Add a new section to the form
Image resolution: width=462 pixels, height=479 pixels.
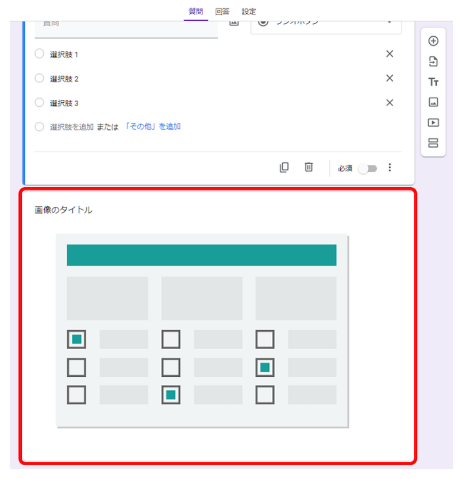(x=433, y=143)
